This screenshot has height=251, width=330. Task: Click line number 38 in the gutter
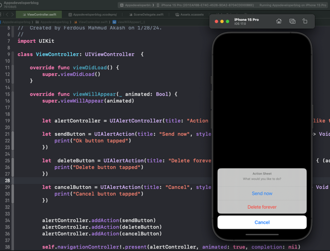(7, 247)
